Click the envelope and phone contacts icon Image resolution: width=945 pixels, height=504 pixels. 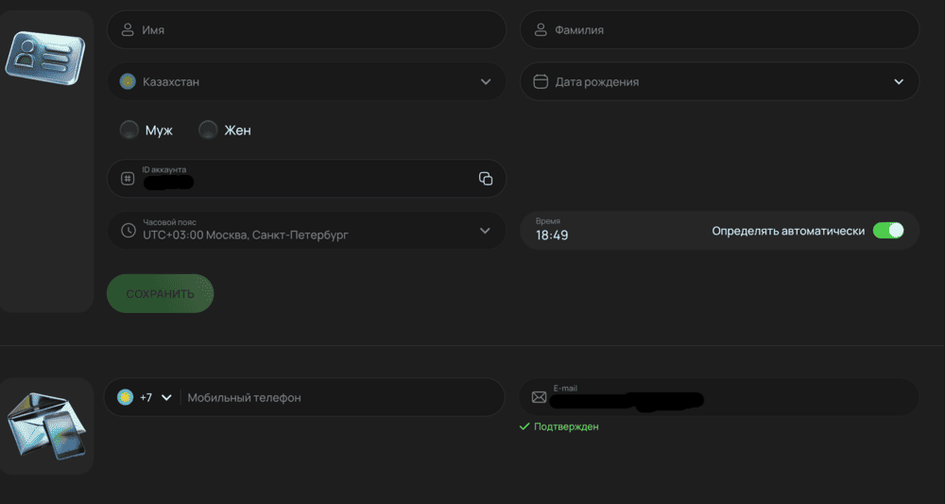pyautogui.click(x=45, y=426)
